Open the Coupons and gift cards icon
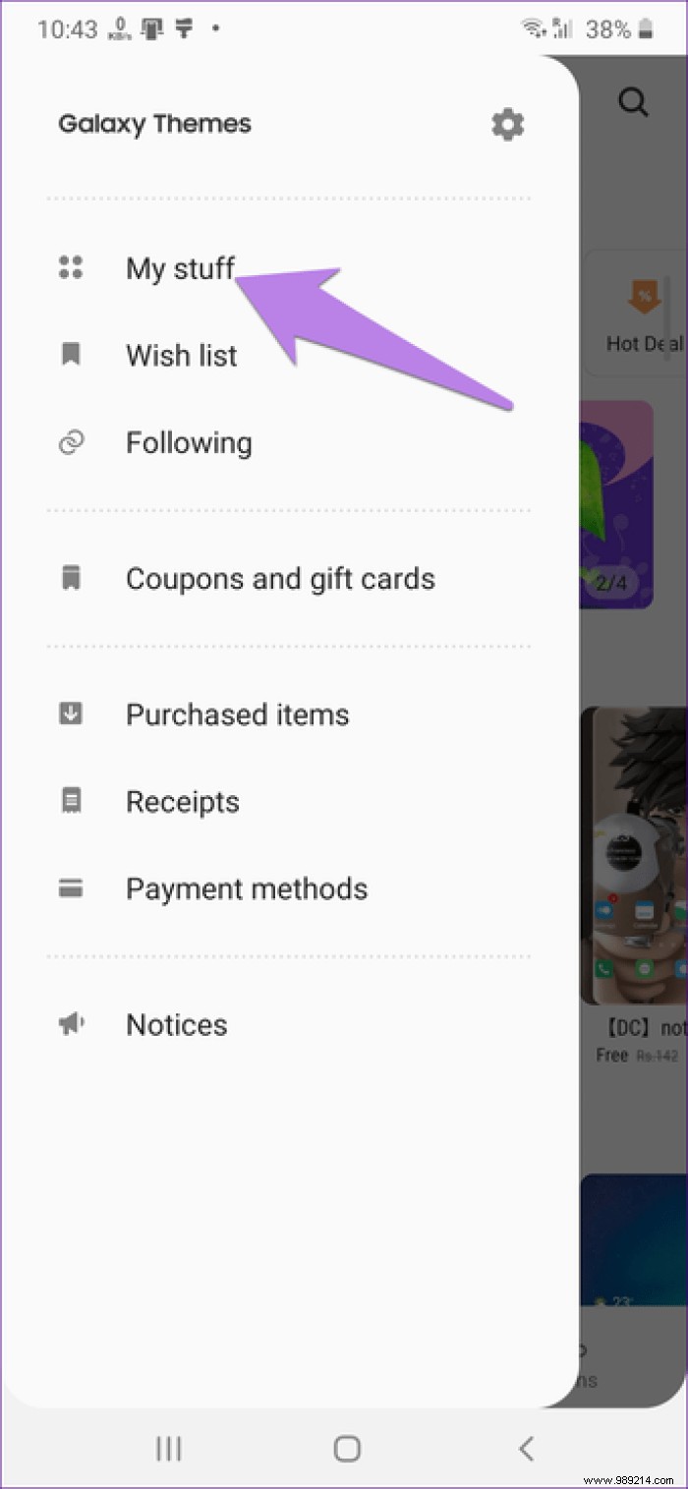This screenshot has width=688, height=1489. pyautogui.click(x=70, y=578)
